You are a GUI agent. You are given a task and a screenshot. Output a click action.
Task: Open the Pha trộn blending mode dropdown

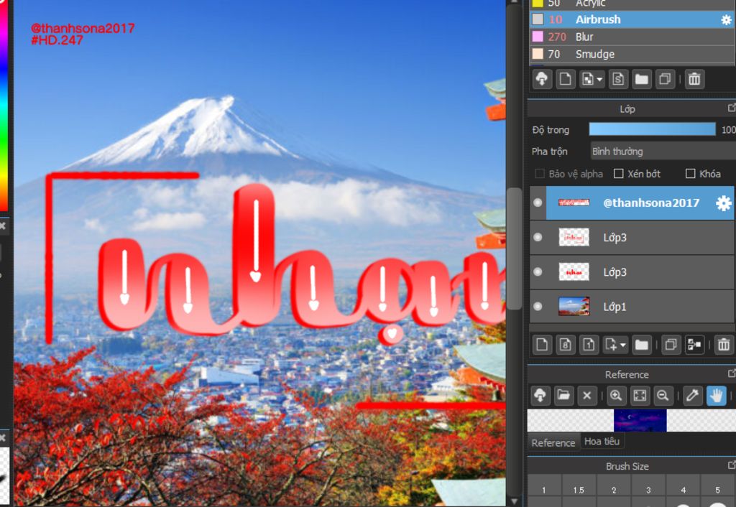(663, 152)
